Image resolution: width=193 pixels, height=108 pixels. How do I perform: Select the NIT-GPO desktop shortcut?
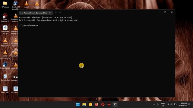point(15,90)
